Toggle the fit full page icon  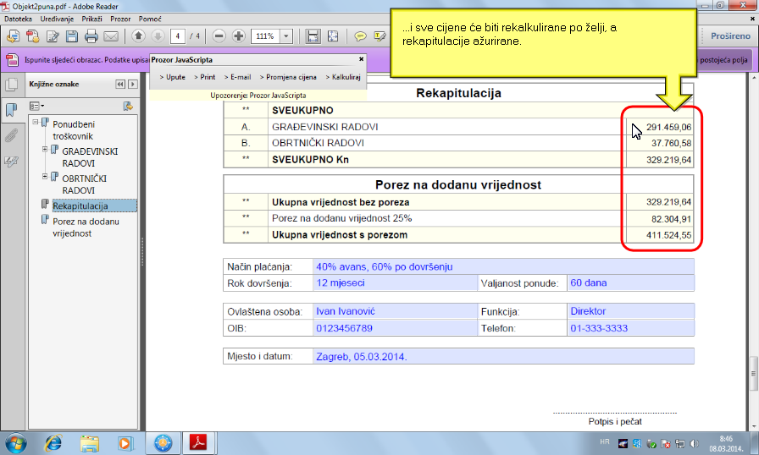point(333,36)
